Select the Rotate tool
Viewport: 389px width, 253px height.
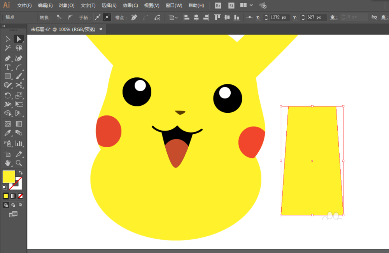click(x=8, y=95)
